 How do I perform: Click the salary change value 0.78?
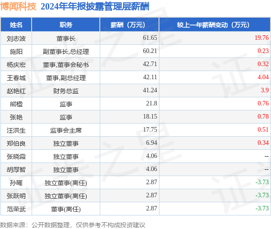(x=263, y=117)
